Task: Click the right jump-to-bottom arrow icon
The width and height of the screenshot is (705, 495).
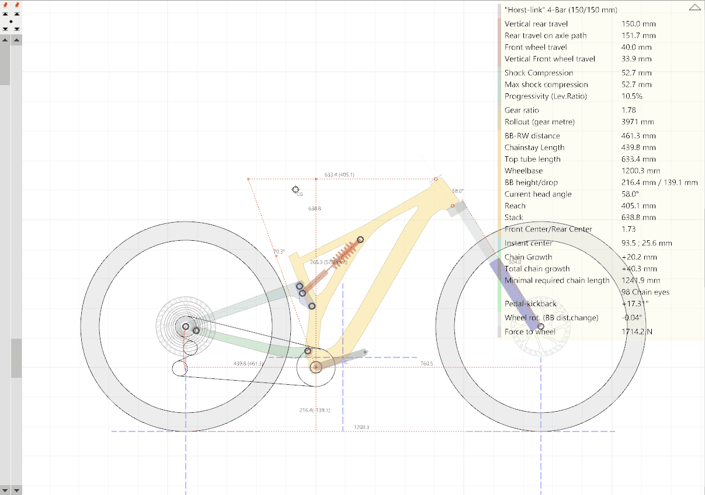Action: point(16,29)
